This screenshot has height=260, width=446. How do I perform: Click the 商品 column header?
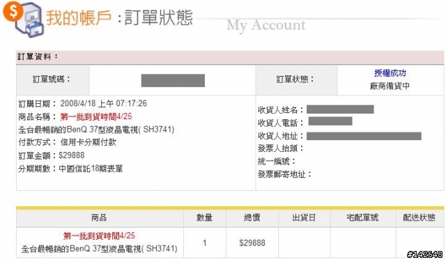[x=99, y=218]
